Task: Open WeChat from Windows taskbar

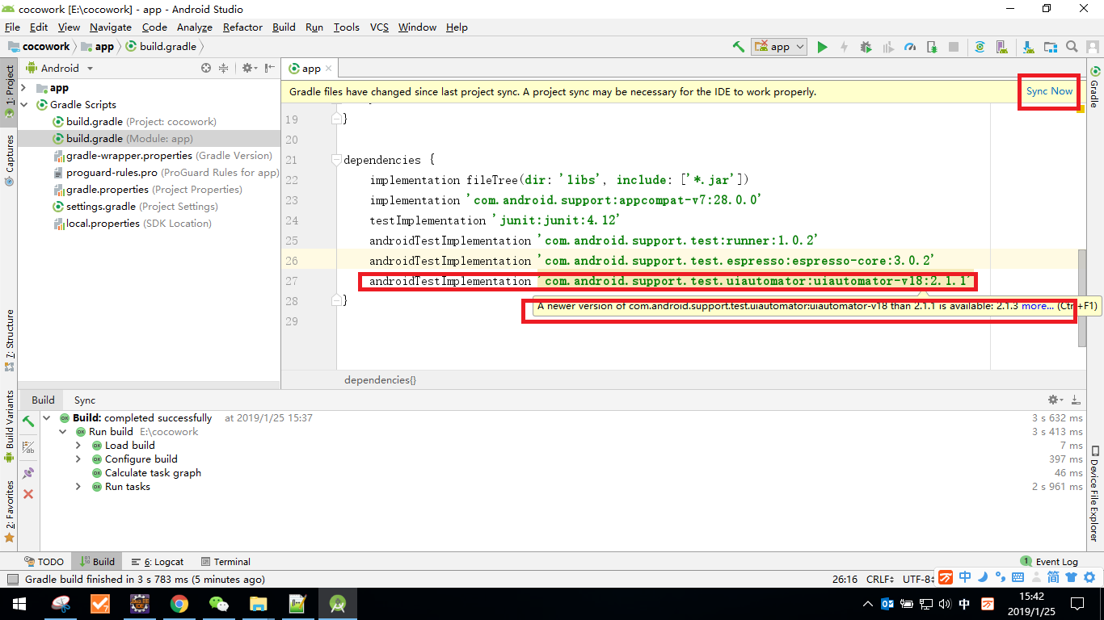Action: click(x=219, y=604)
